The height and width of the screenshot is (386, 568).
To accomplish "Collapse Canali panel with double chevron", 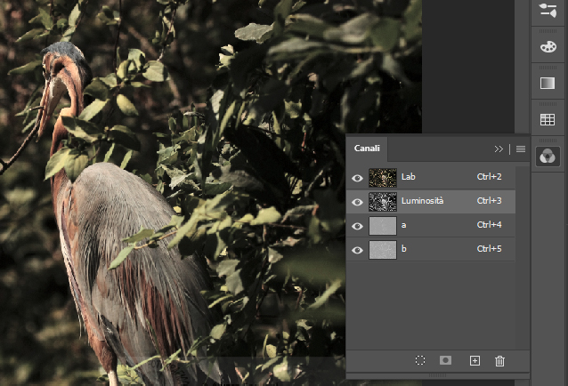I will (499, 149).
